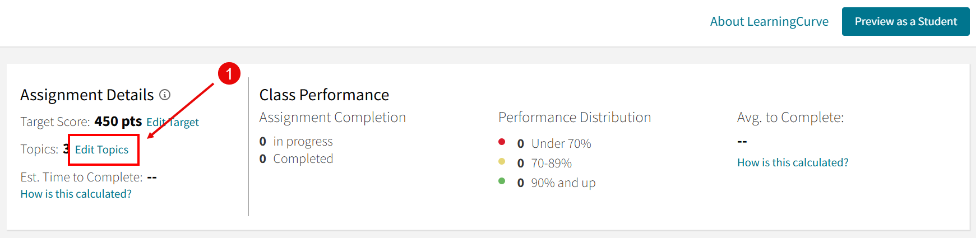
Task: Click the "Under 70%" label text
Action: click(x=561, y=144)
